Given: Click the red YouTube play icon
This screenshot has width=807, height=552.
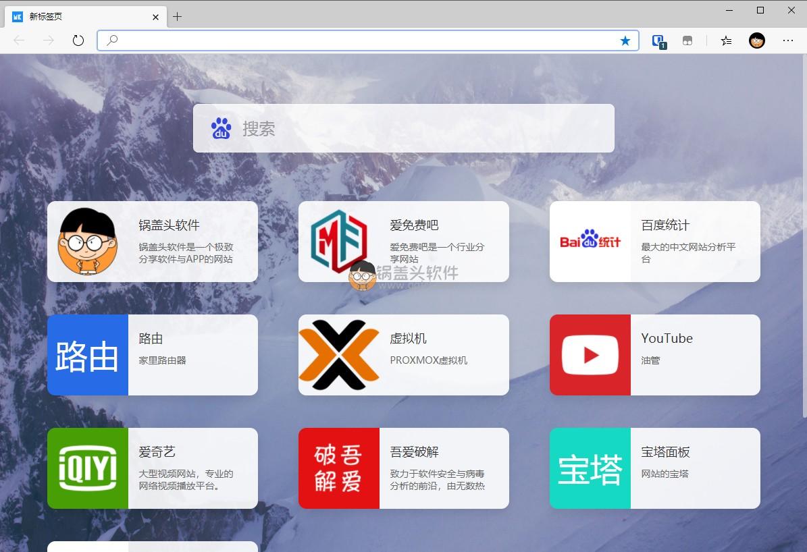Looking at the screenshot, I should click(590, 355).
